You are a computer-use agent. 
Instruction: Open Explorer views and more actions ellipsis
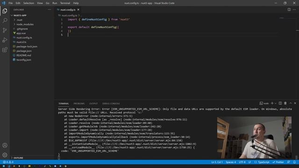point(50,9)
